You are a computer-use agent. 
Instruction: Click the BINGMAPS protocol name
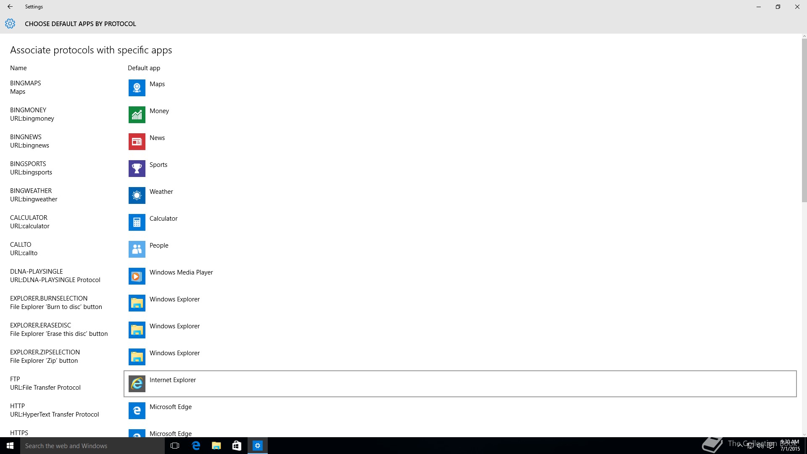[x=26, y=83]
